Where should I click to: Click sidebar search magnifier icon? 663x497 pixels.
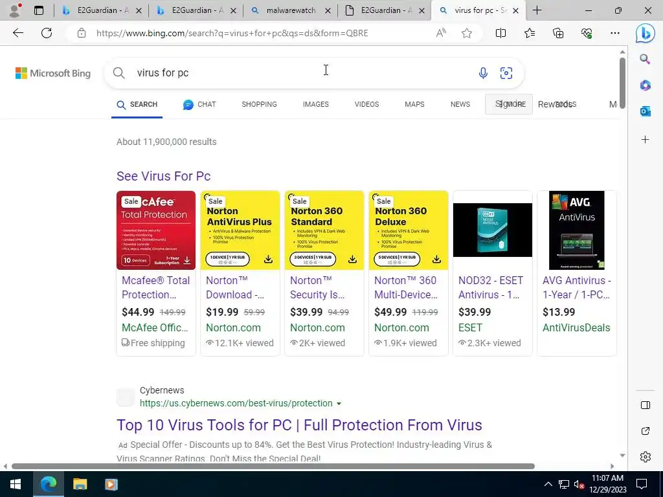tap(645, 59)
